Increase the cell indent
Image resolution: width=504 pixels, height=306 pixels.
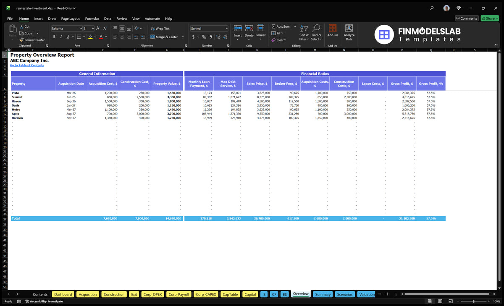(x=143, y=37)
